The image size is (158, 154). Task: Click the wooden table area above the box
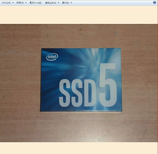point(79,35)
